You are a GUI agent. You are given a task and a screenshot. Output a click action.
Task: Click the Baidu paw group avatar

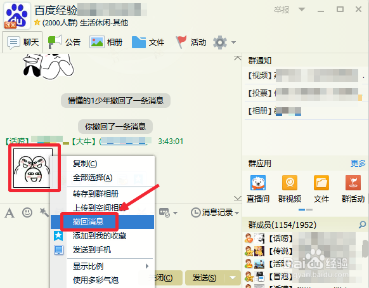(x=17, y=16)
